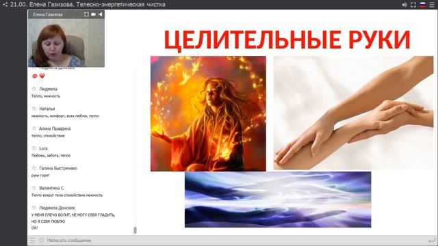
Task: Select the chat author name Алена Правдина
Action: click(x=55, y=128)
